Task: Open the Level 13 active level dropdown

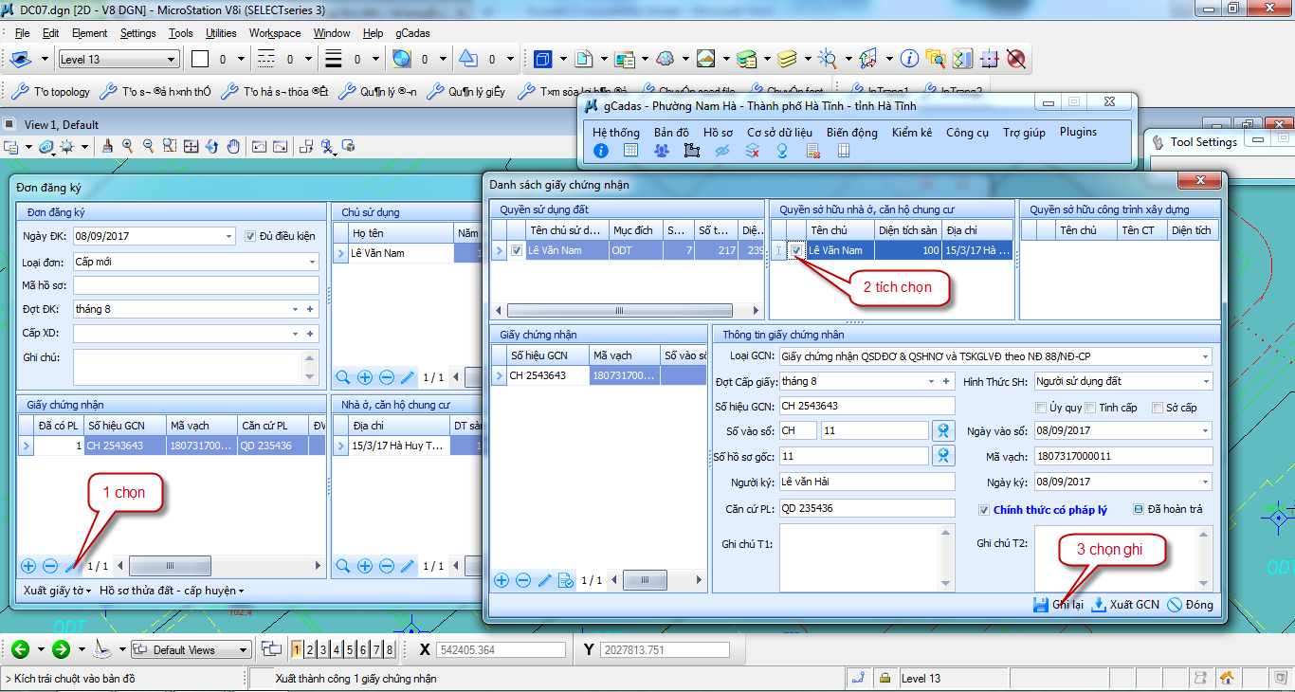Action: [x=171, y=60]
